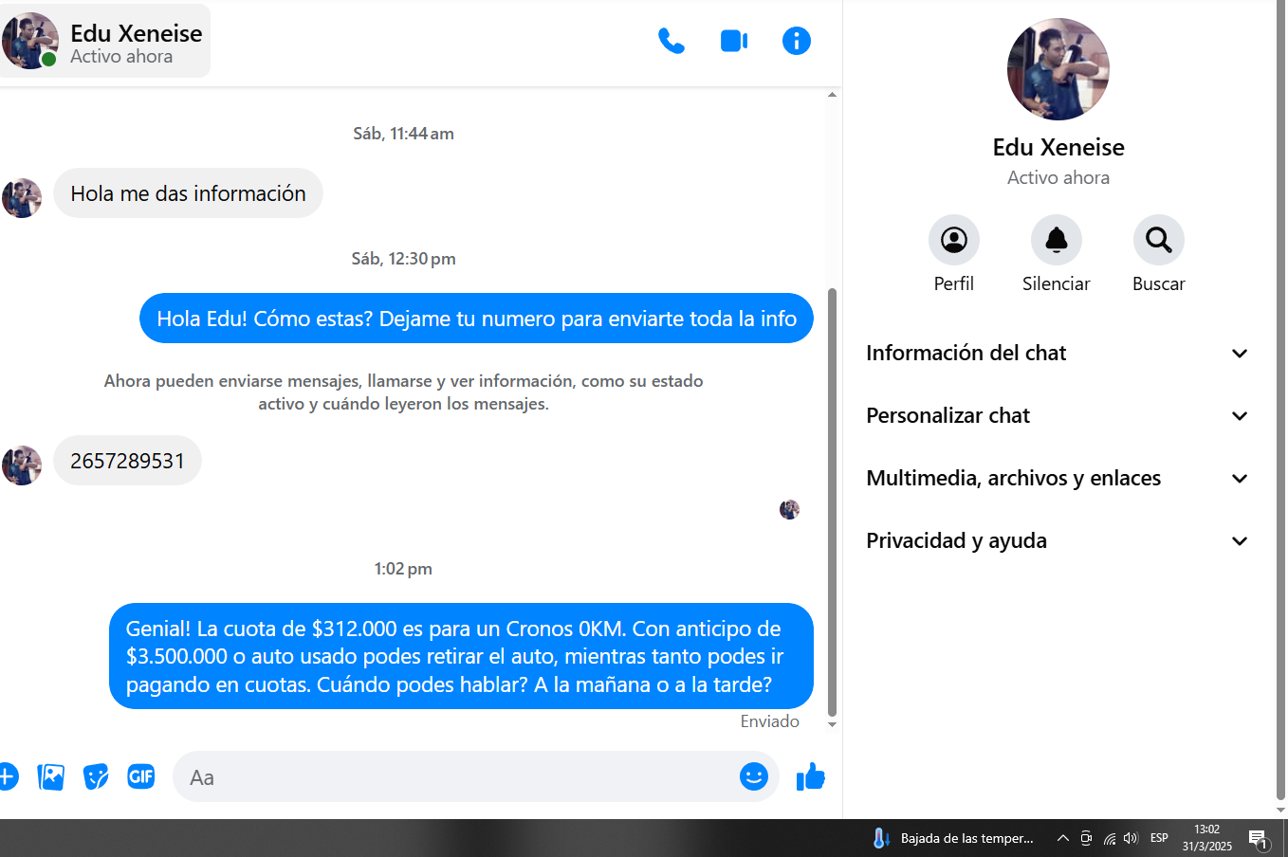Choose a sticker from the sticker icon
The width and height of the screenshot is (1288, 857).
tap(96, 776)
